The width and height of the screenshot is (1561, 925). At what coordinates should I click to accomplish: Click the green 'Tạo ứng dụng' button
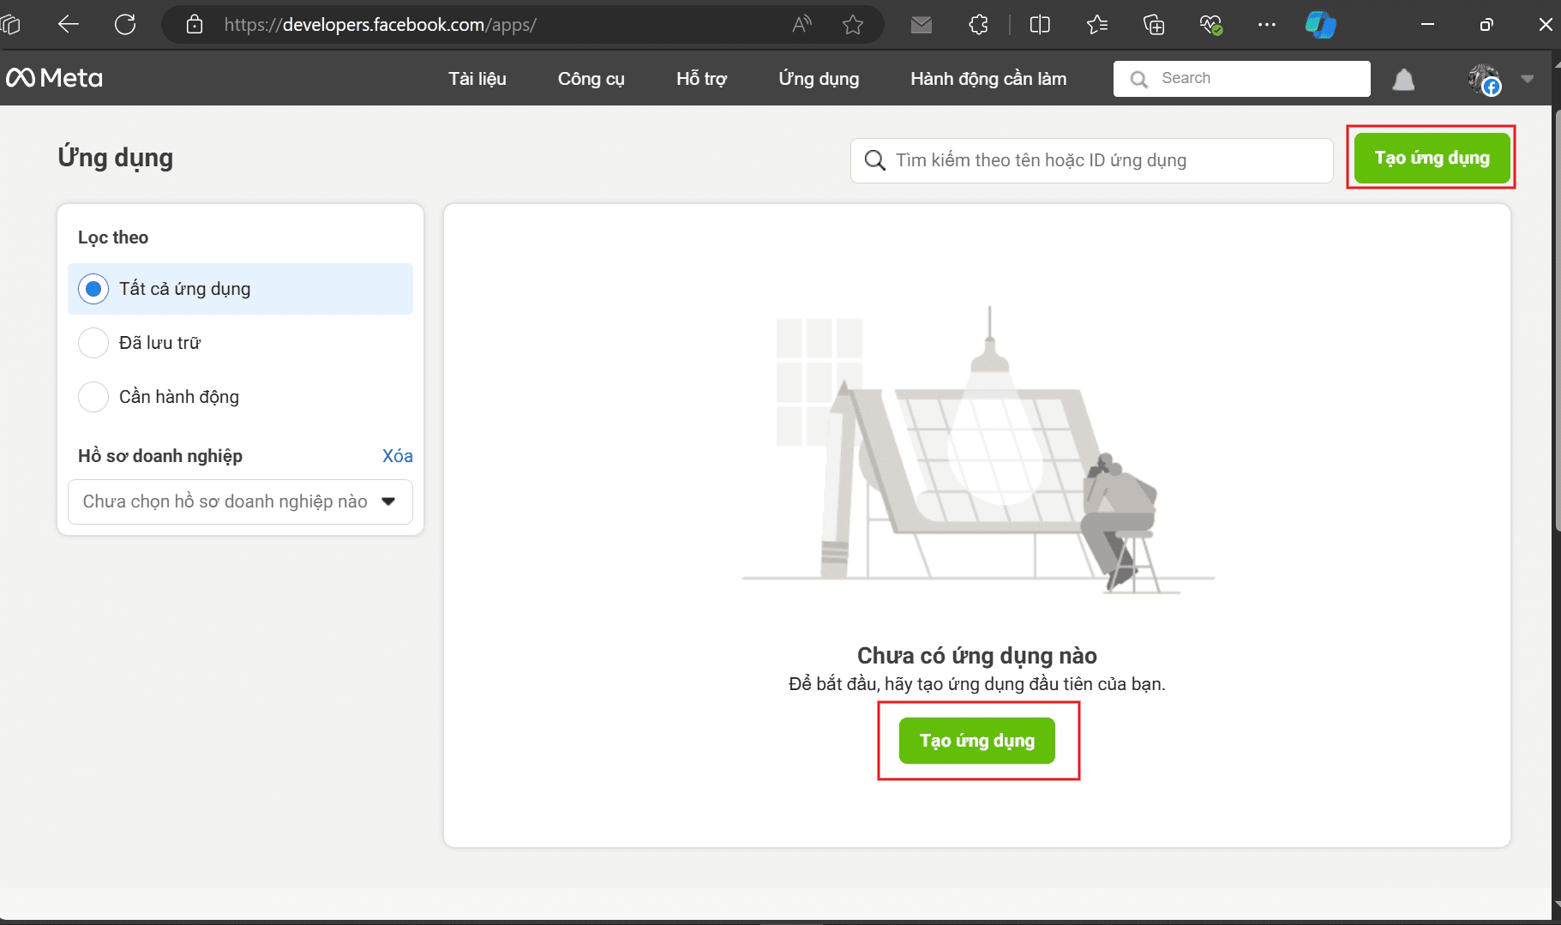[977, 740]
